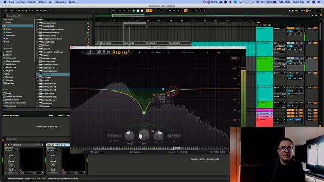The width and height of the screenshot is (324, 182).
Task: Expand the Saturation Knob browser entry
Action: tap(37, 23)
